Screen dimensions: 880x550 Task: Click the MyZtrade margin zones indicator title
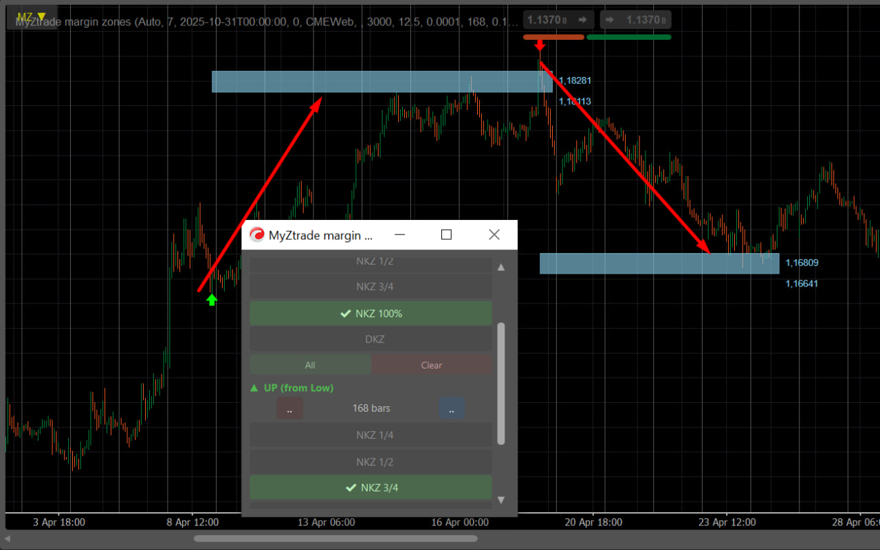[267, 22]
